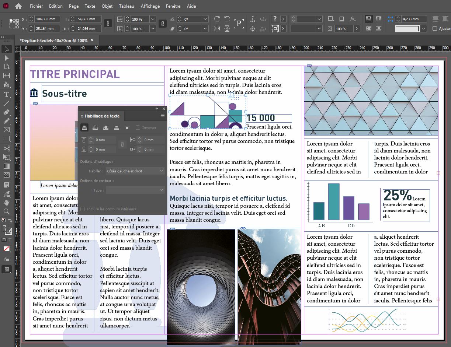
Task: Switch to the Dépliant-3volets-10x20cm document tab
Action: click(53, 41)
